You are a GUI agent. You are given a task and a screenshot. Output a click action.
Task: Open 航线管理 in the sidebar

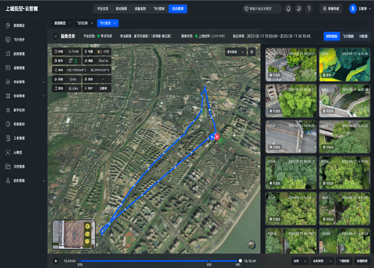(x=19, y=54)
